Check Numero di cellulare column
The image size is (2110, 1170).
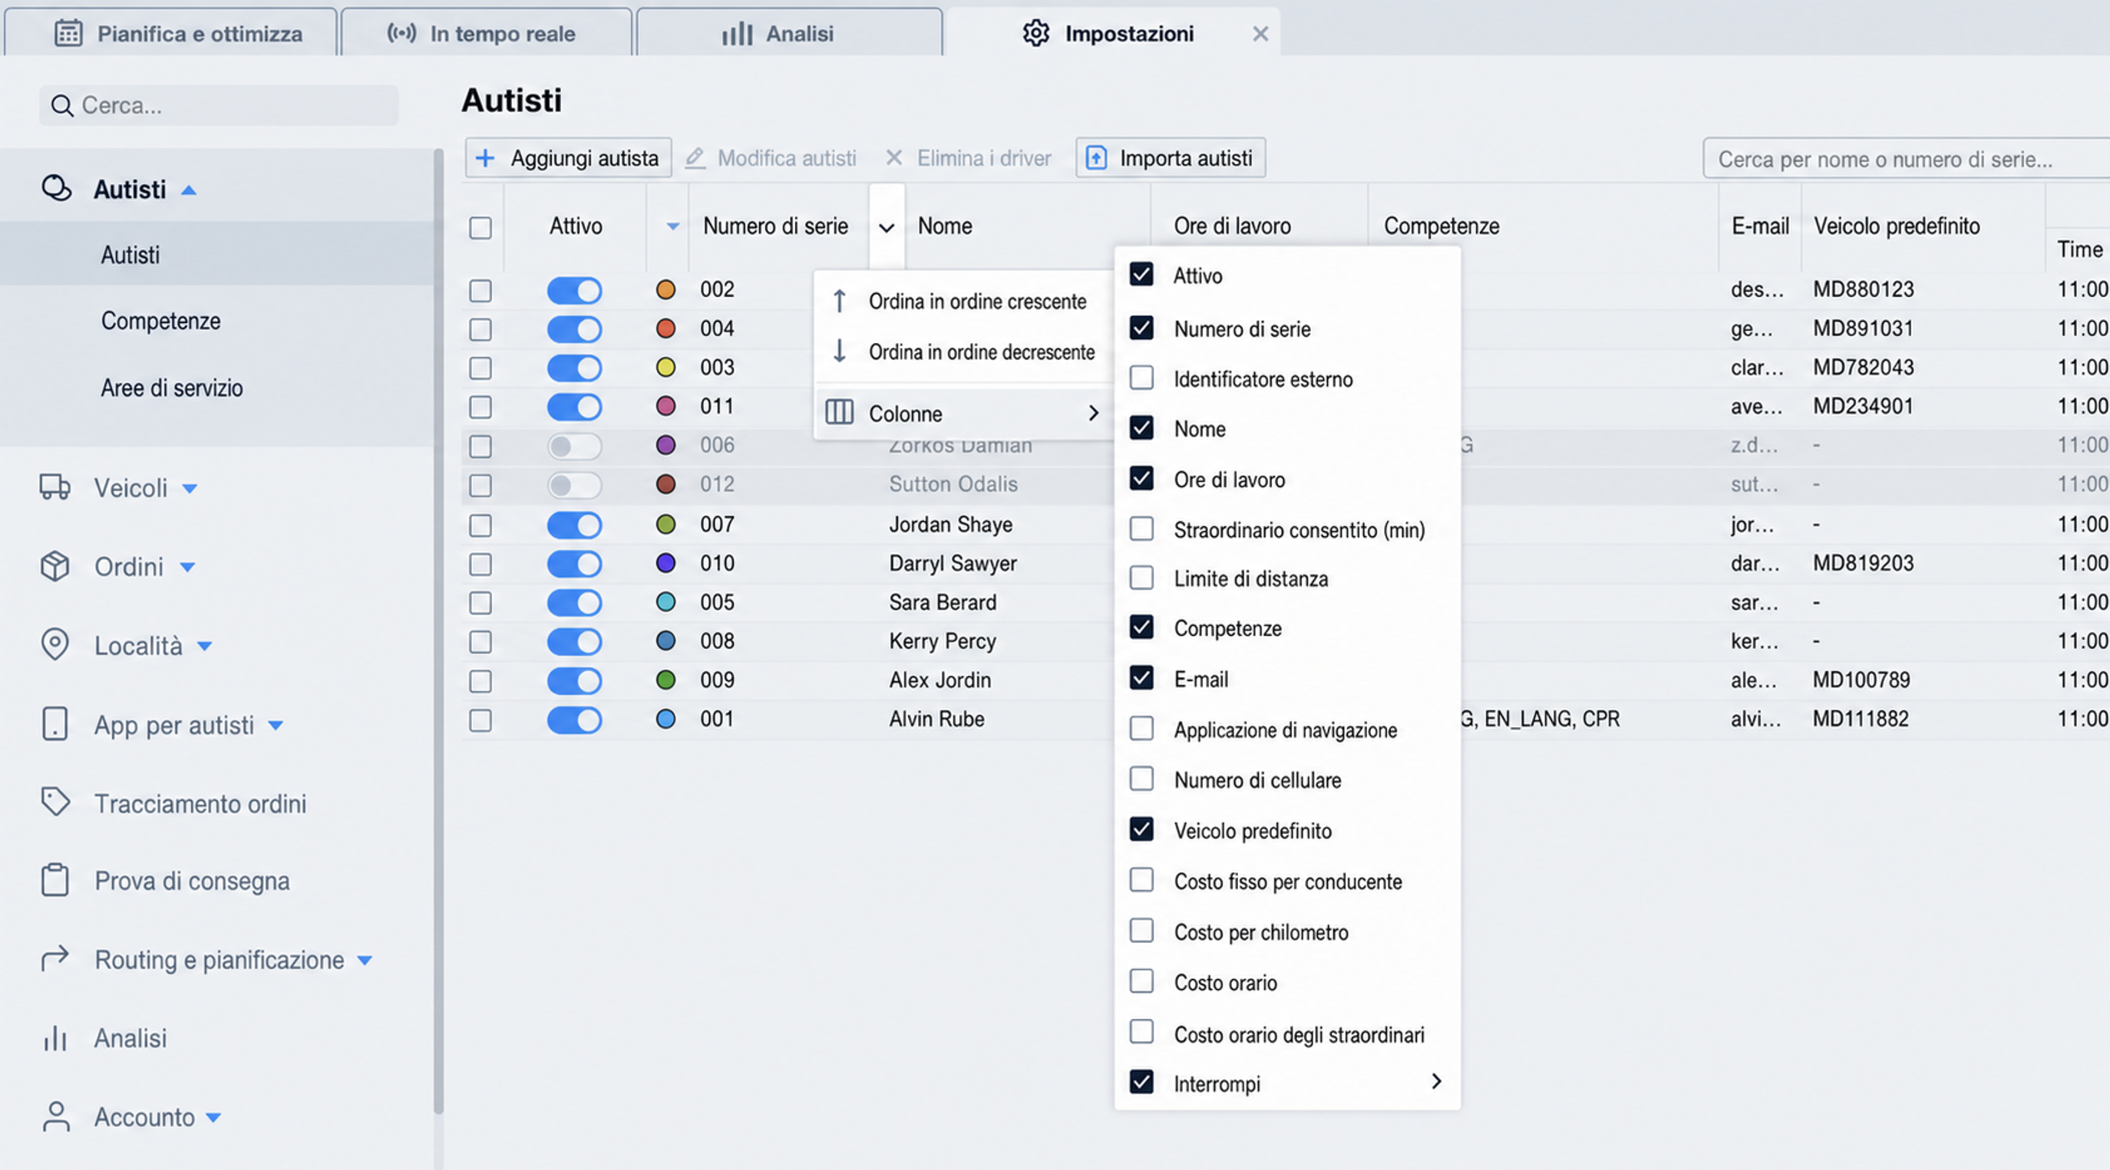point(1141,779)
